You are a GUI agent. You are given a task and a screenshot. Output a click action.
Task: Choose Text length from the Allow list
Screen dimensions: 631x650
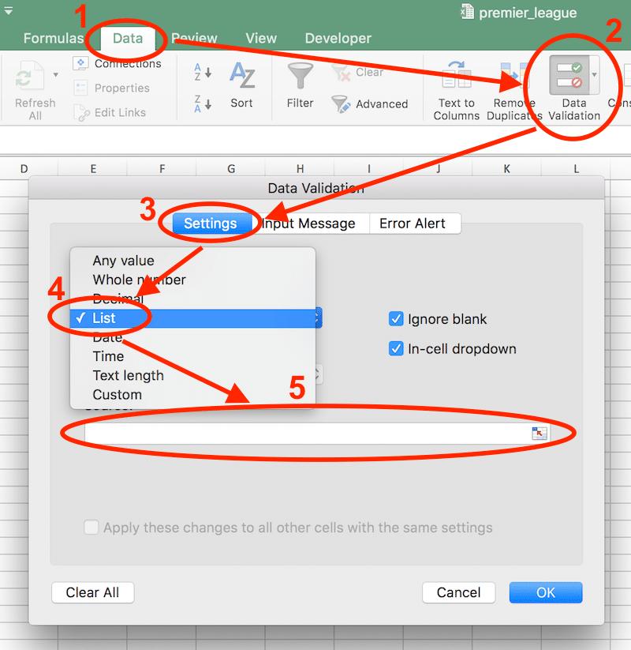pos(129,376)
